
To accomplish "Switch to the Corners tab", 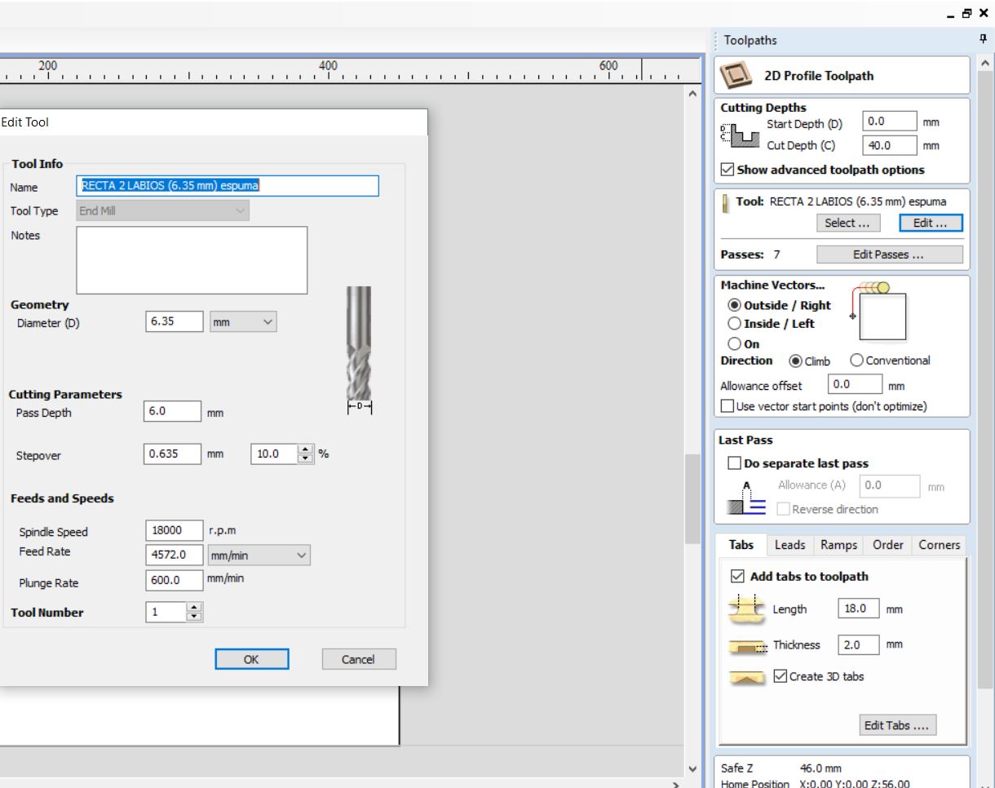I will tap(940, 545).
